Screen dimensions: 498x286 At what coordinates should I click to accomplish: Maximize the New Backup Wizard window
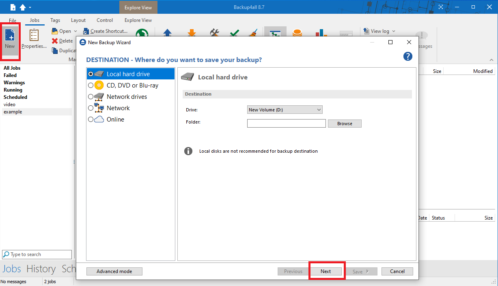[390, 42]
